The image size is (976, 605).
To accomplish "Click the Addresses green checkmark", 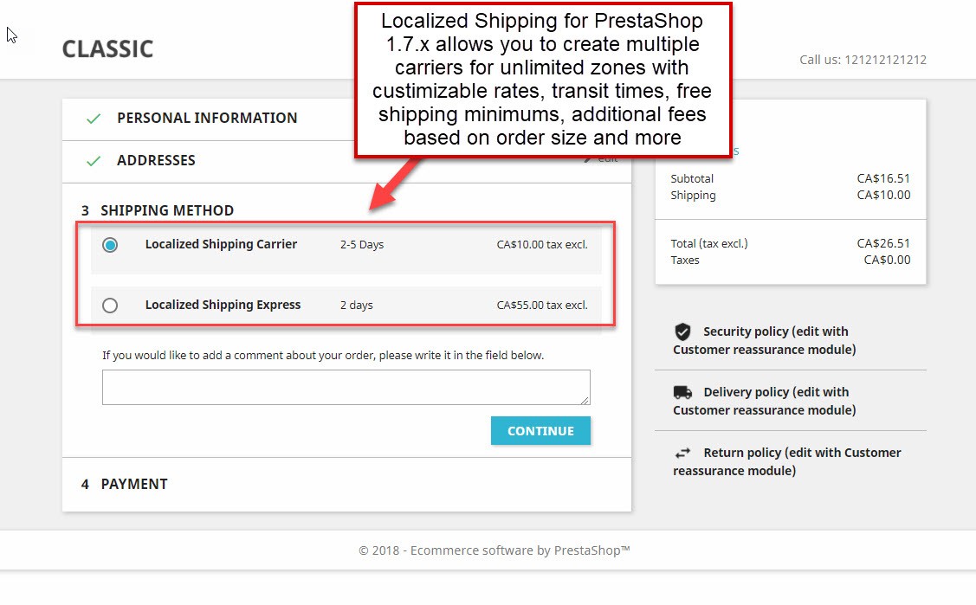I will pos(94,161).
